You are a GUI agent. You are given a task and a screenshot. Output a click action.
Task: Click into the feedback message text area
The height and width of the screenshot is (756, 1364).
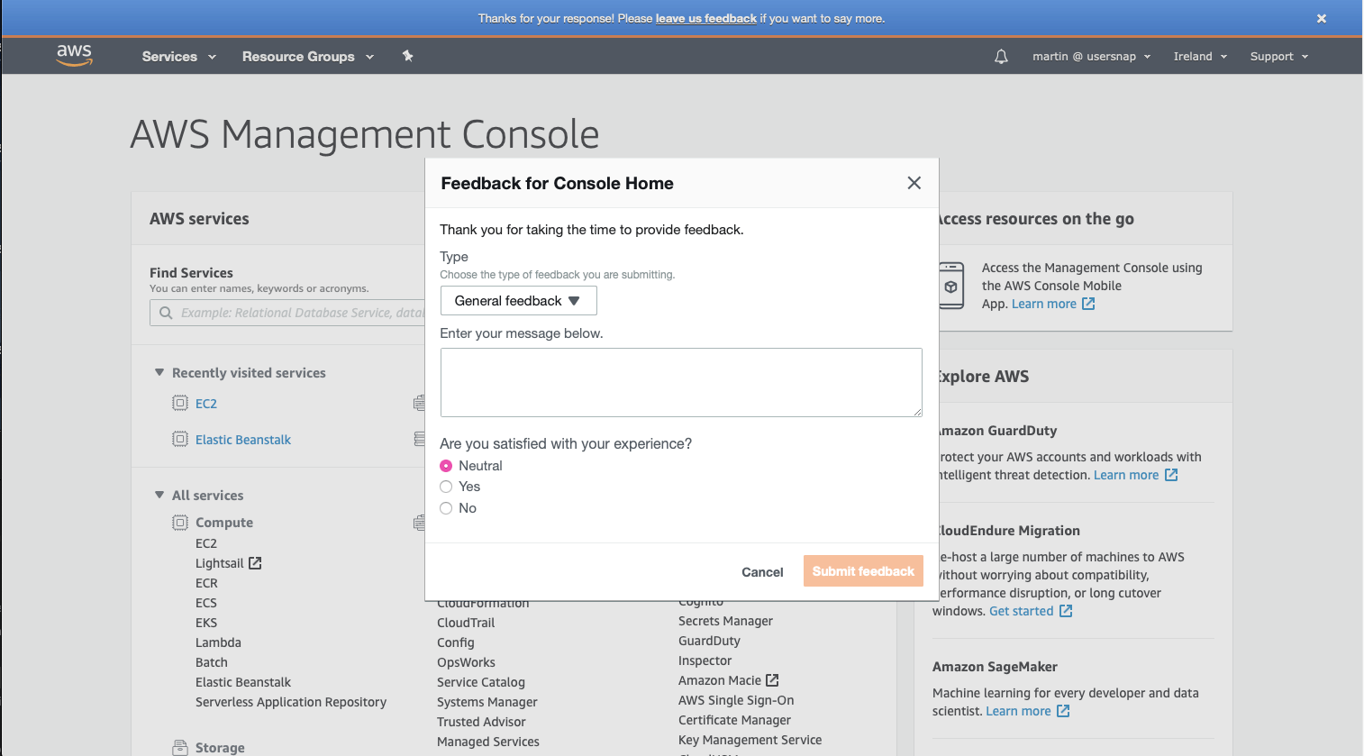pos(681,382)
